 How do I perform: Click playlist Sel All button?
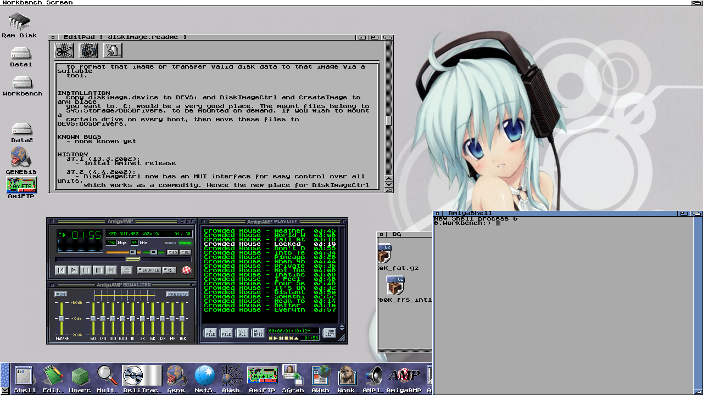242,332
